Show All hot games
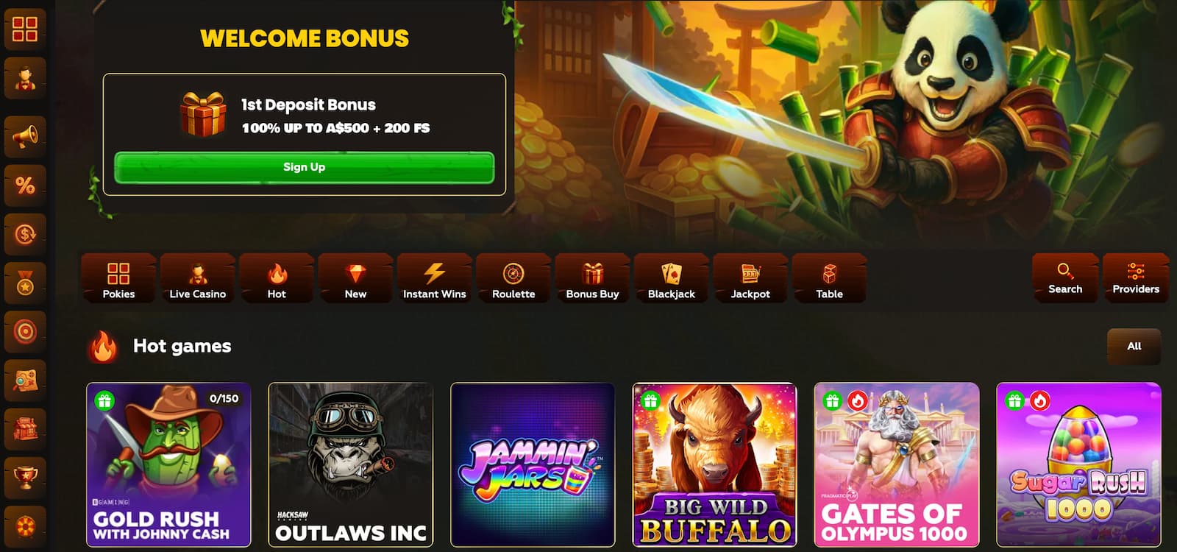 pyautogui.click(x=1134, y=346)
